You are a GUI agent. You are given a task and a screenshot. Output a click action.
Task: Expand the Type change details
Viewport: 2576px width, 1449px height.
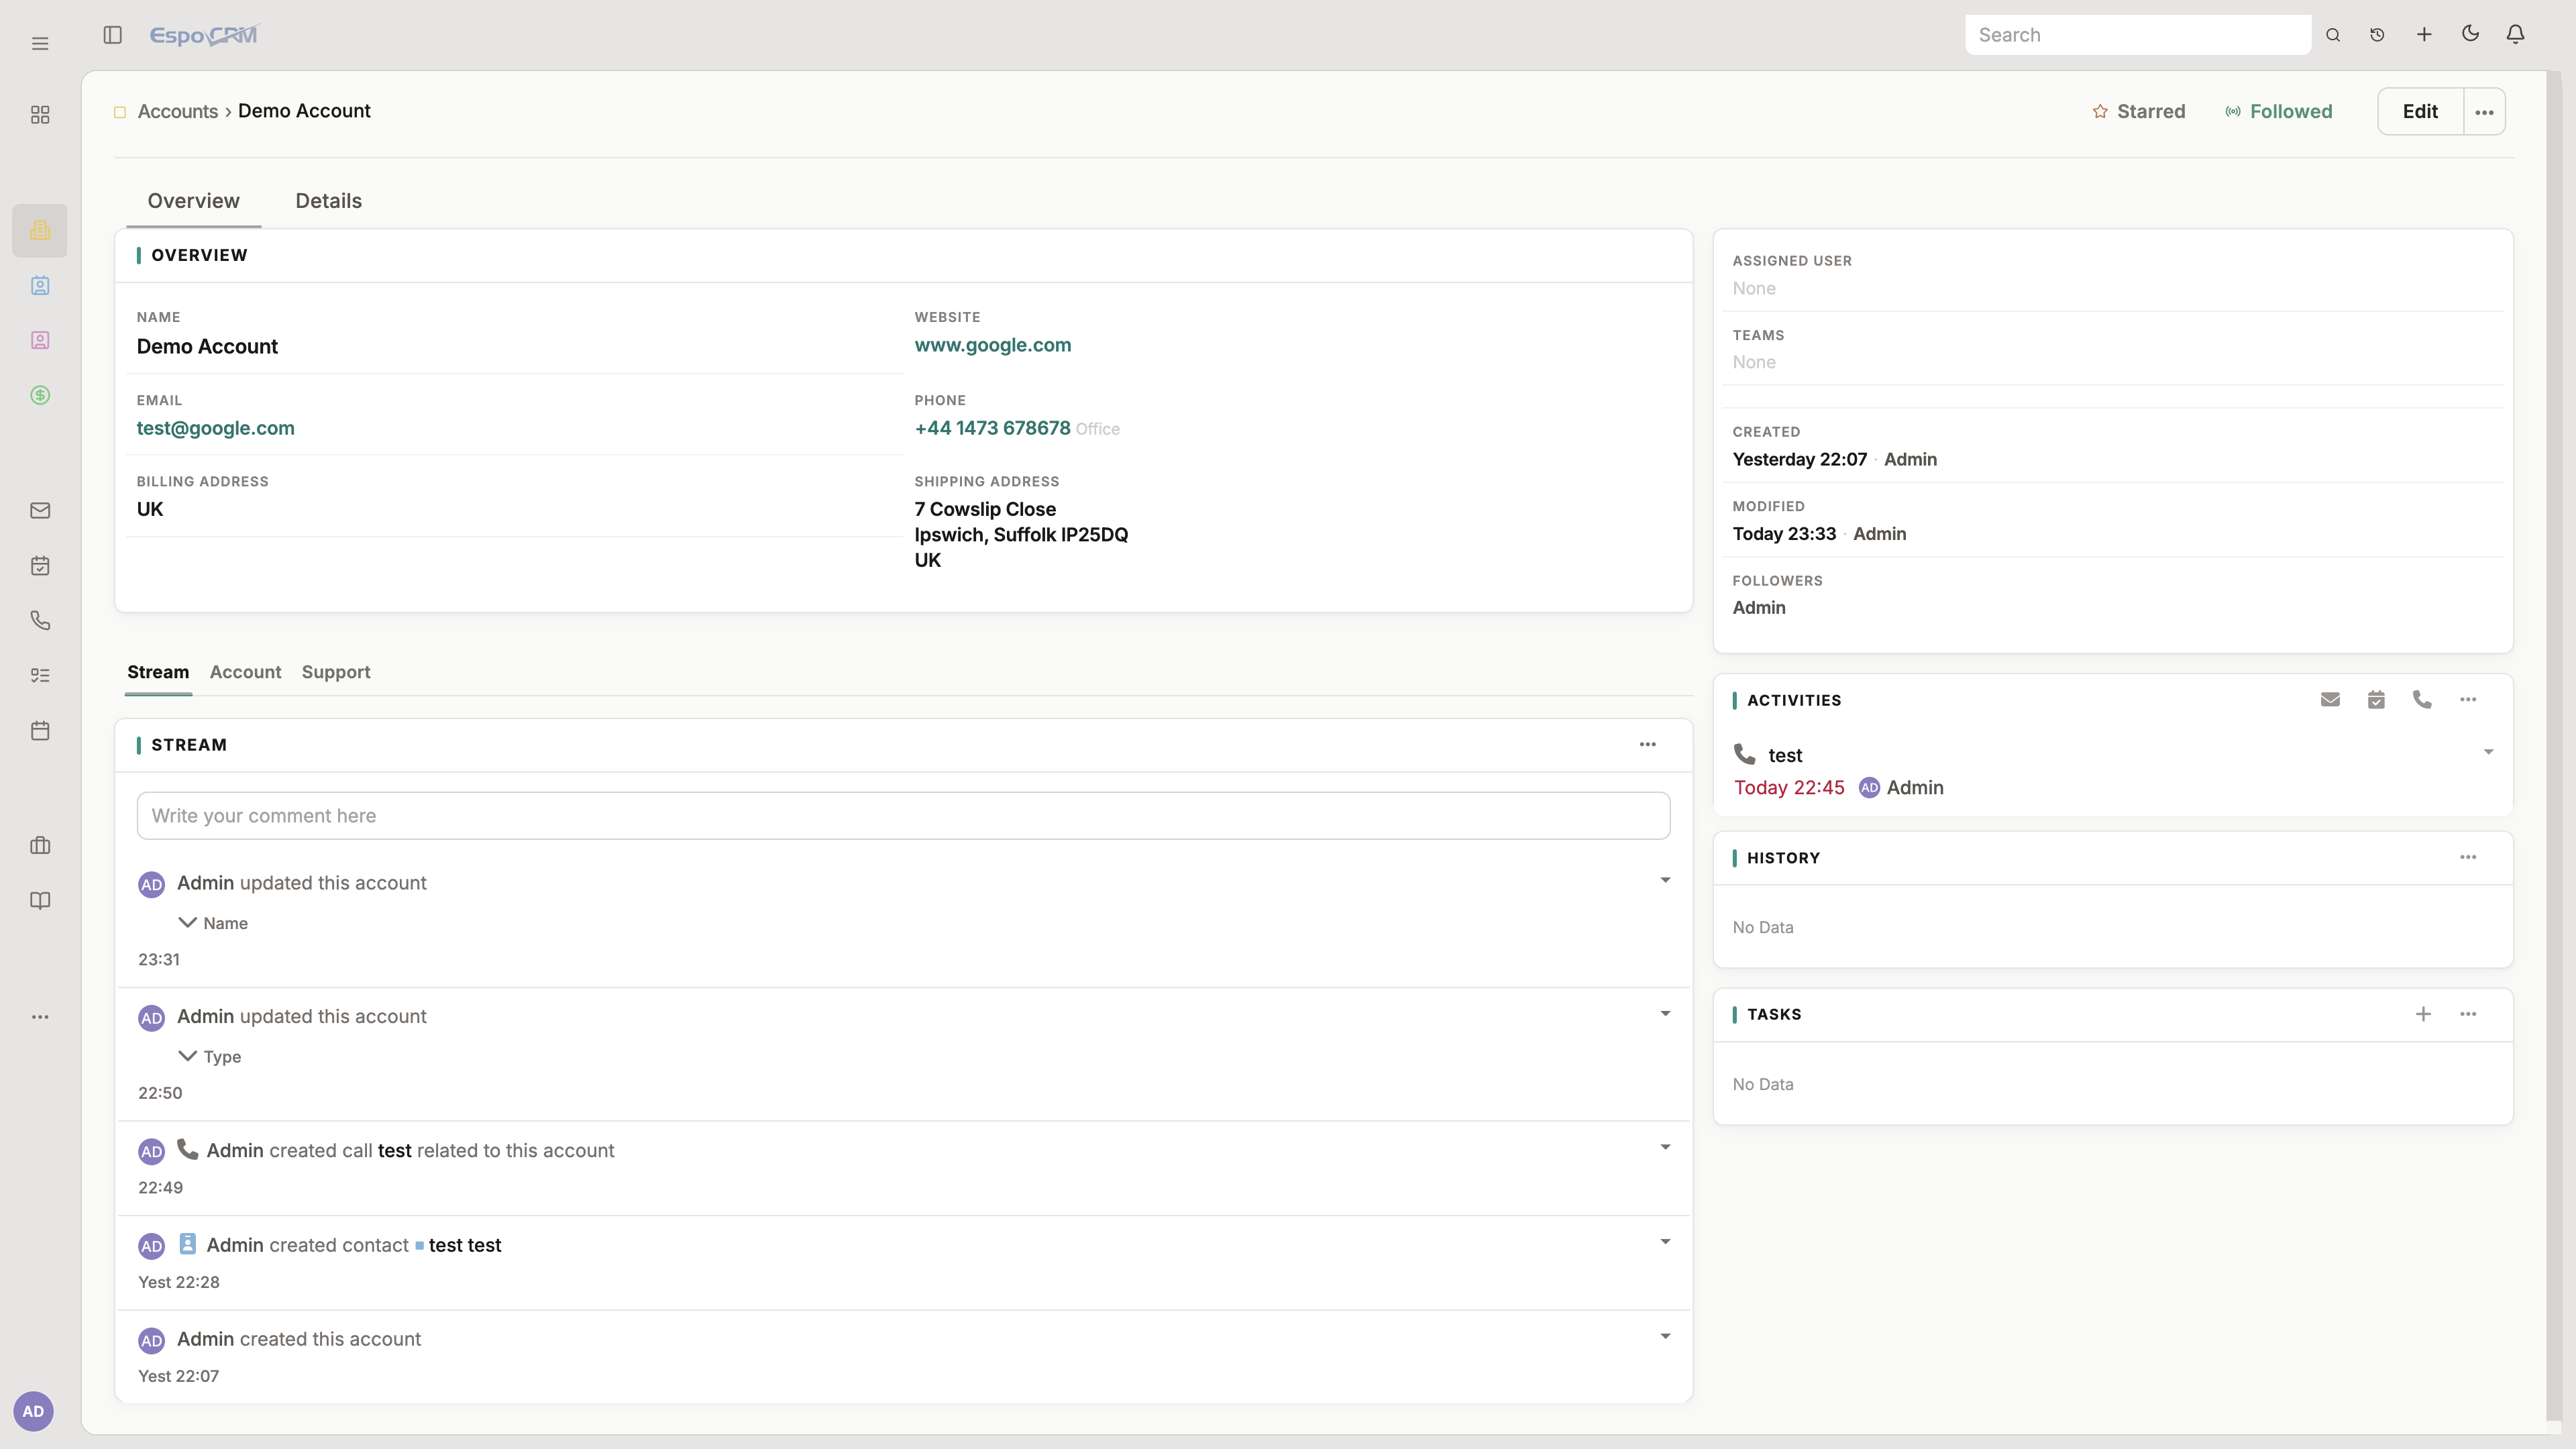[187, 1056]
